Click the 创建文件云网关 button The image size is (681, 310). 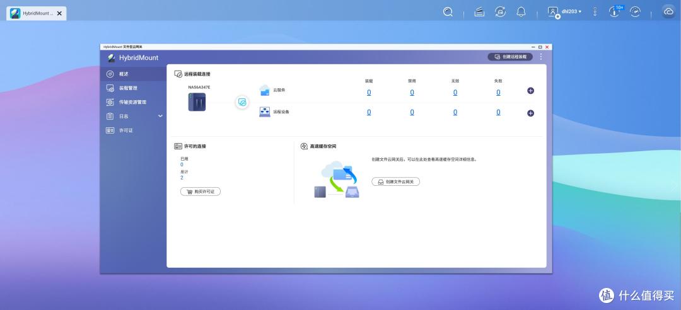[395, 182]
